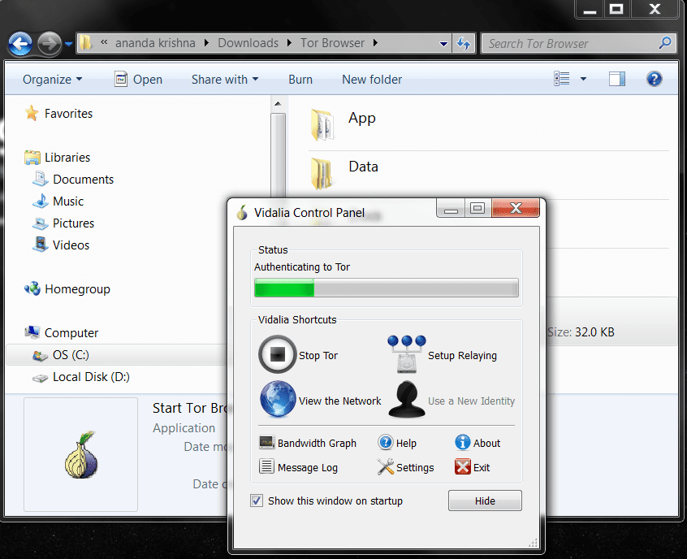Click the Forward arrow in Explorer

49,43
